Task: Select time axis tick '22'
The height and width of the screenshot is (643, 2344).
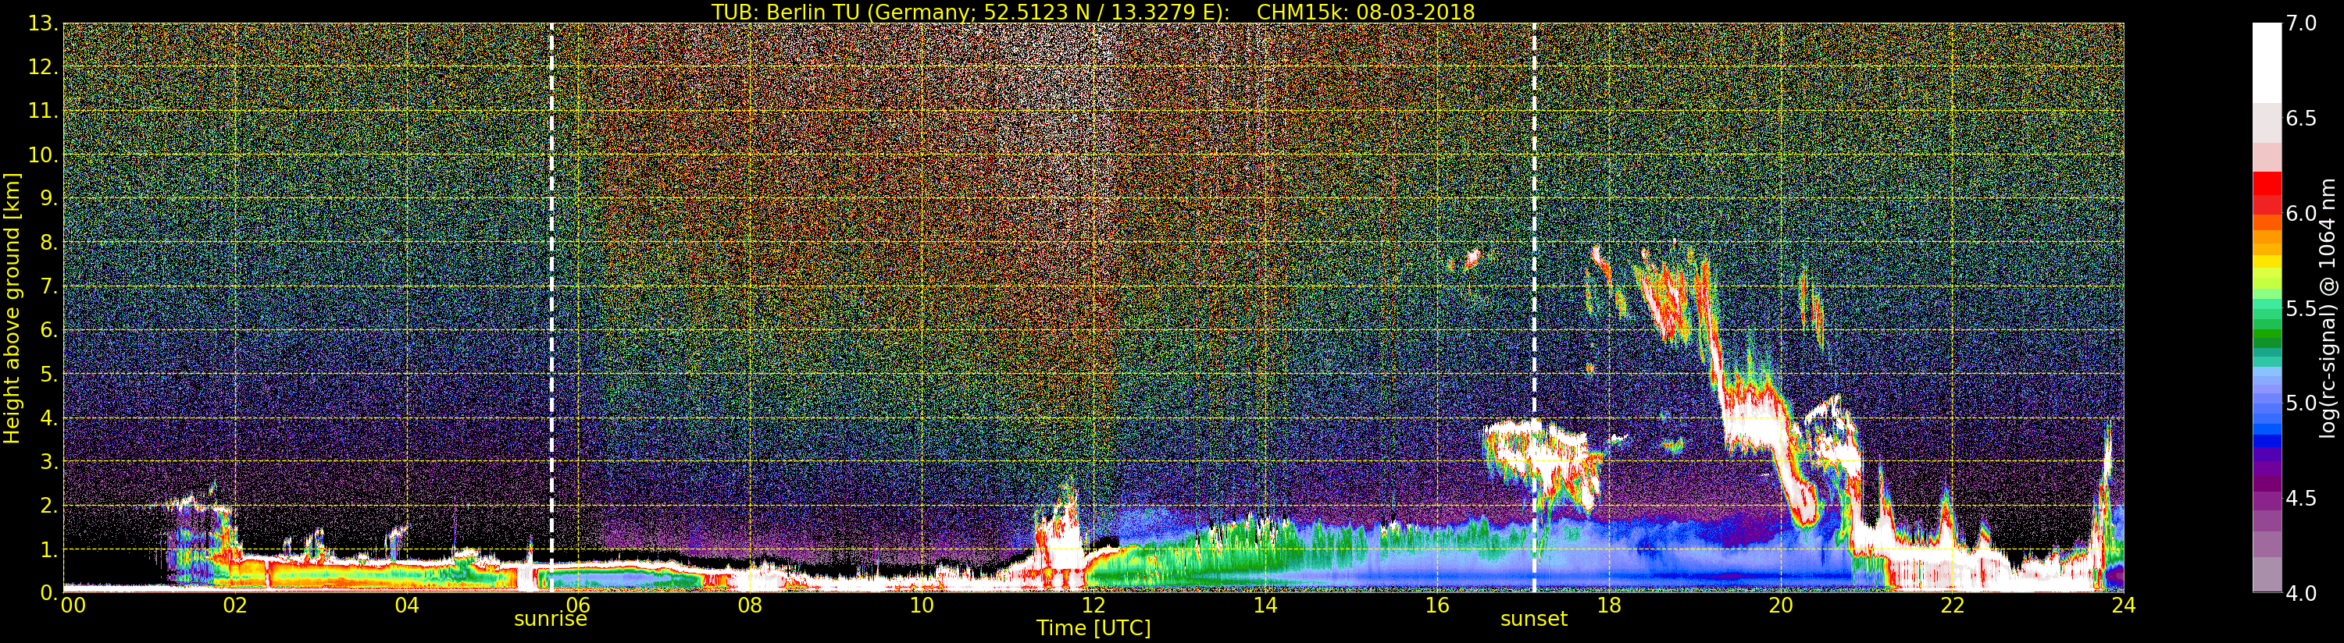Action: click(x=1952, y=606)
